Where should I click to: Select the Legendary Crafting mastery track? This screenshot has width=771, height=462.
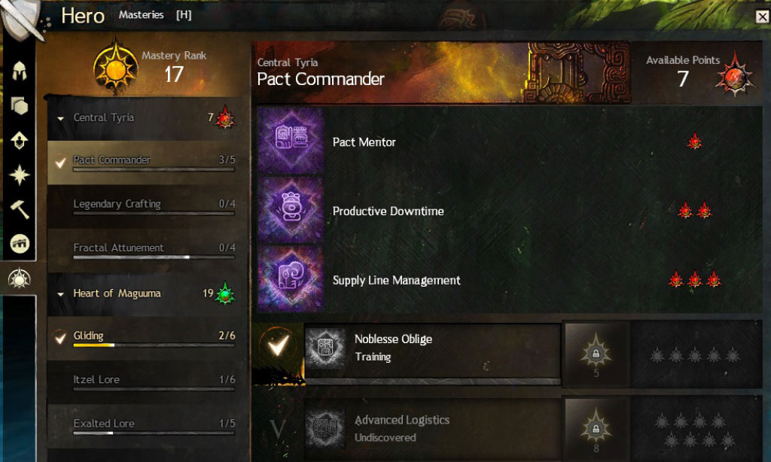[x=147, y=206]
